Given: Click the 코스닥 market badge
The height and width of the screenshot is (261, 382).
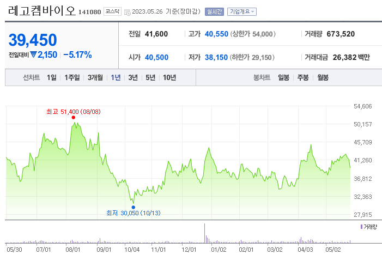Looking at the screenshot, I should (x=112, y=11).
